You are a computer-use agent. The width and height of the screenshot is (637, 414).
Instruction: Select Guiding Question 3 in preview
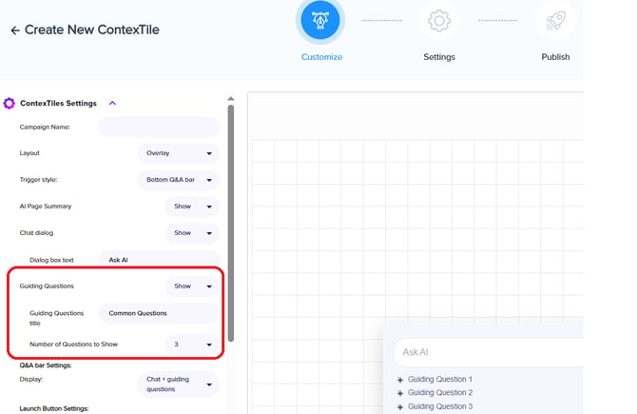pyautogui.click(x=440, y=406)
